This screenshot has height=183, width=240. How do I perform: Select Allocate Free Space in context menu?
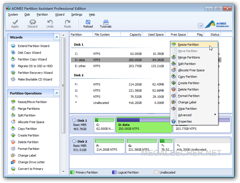[x=194, y=70]
